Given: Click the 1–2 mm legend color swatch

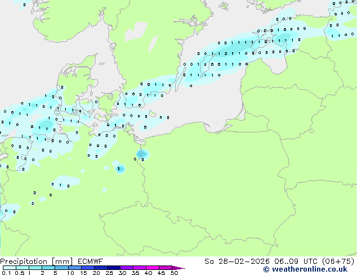Looking at the screenshot, I should pyautogui.click(x=35, y=268).
